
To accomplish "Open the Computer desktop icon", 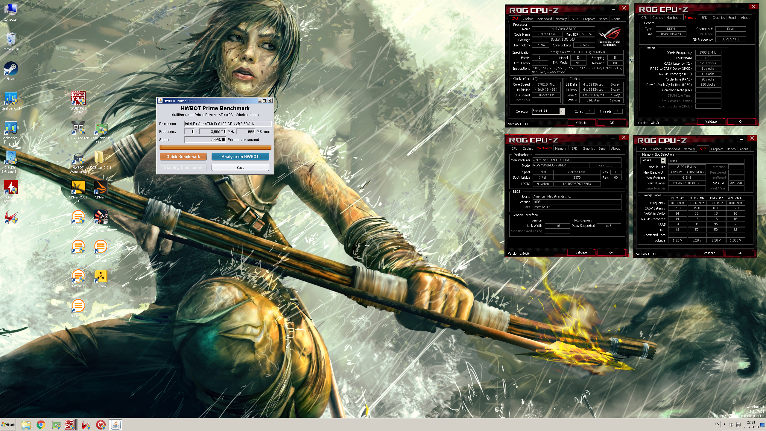I will [x=11, y=12].
